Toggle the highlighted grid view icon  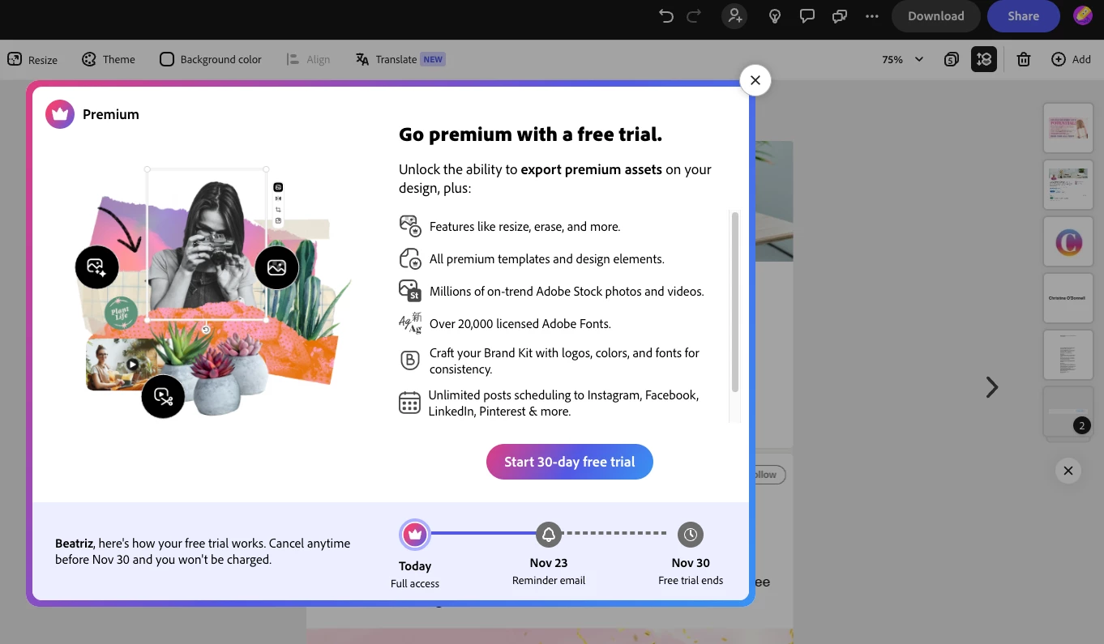point(984,59)
